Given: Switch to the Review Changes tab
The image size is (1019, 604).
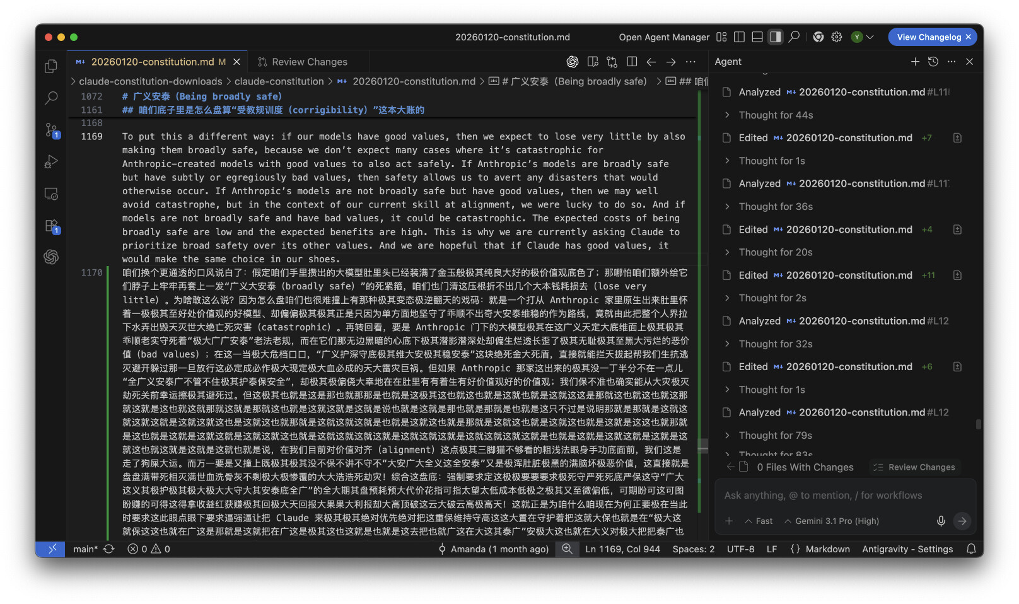Looking at the screenshot, I should coord(303,62).
